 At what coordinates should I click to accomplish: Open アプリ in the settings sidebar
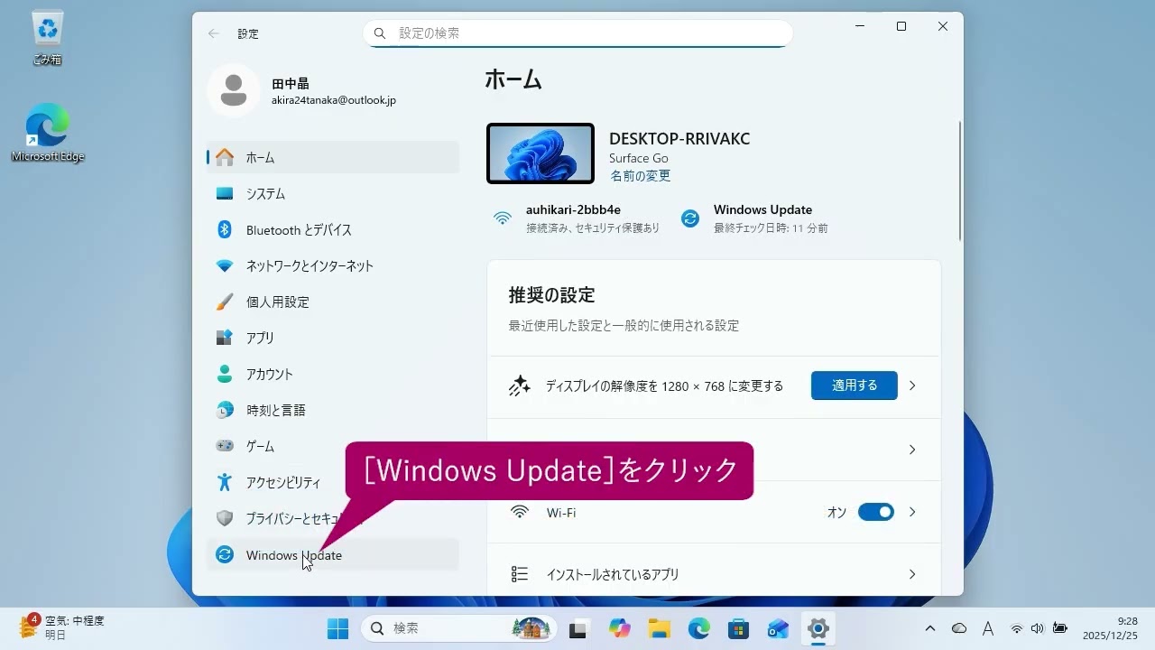tap(333, 338)
